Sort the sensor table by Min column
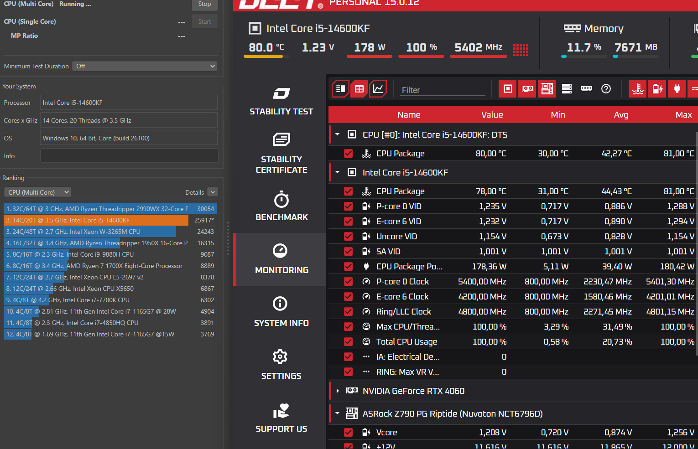This screenshot has height=449, width=698. pyautogui.click(x=557, y=115)
